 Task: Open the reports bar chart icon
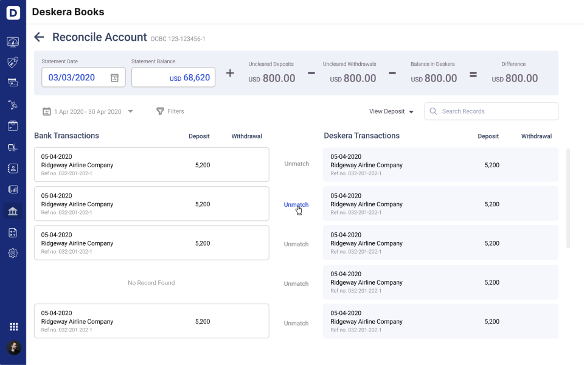(x=13, y=189)
